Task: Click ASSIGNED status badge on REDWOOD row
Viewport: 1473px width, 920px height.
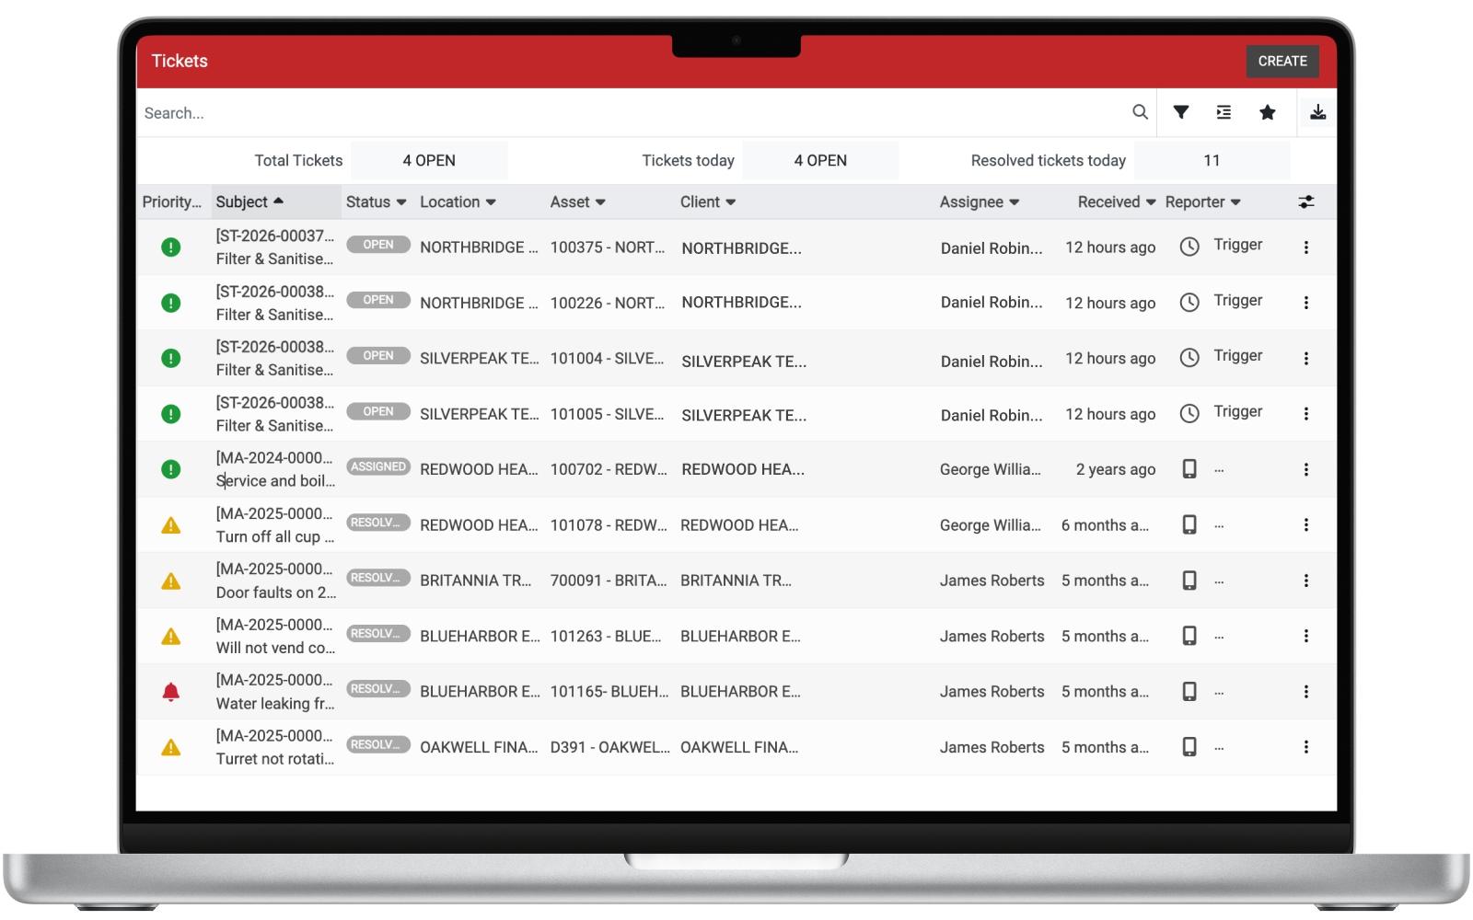Action: point(378,466)
